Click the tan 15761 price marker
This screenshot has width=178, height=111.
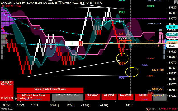click(172, 43)
